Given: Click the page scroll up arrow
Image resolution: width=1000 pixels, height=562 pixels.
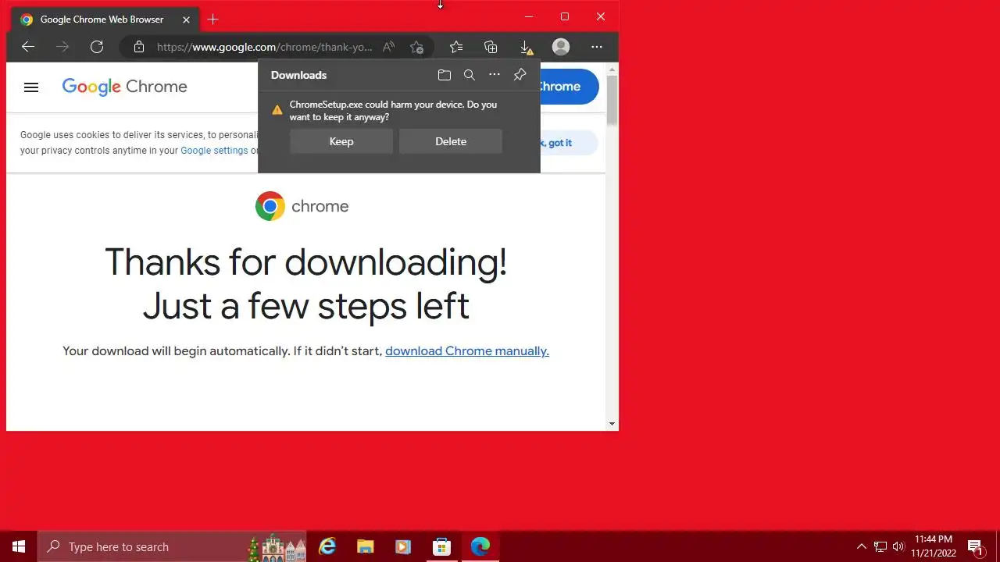Looking at the screenshot, I should pyautogui.click(x=612, y=69).
